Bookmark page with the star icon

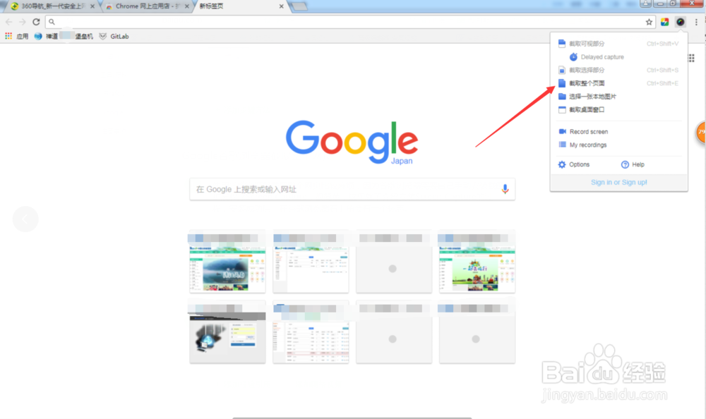pos(649,22)
